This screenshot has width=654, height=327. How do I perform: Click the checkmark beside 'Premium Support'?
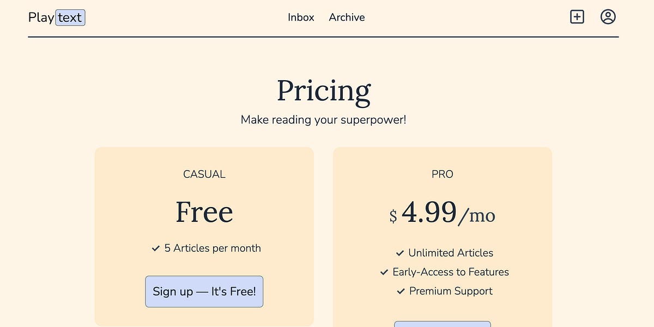point(399,291)
